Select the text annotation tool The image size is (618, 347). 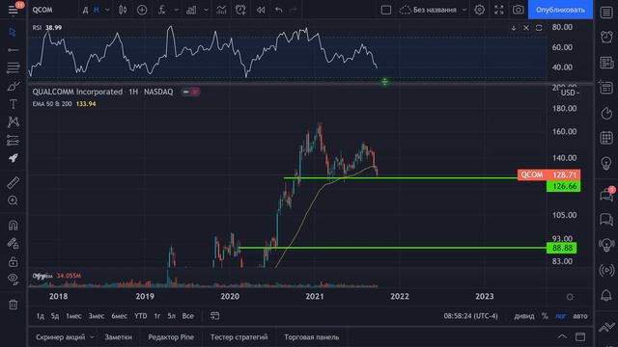[x=13, y=104]
